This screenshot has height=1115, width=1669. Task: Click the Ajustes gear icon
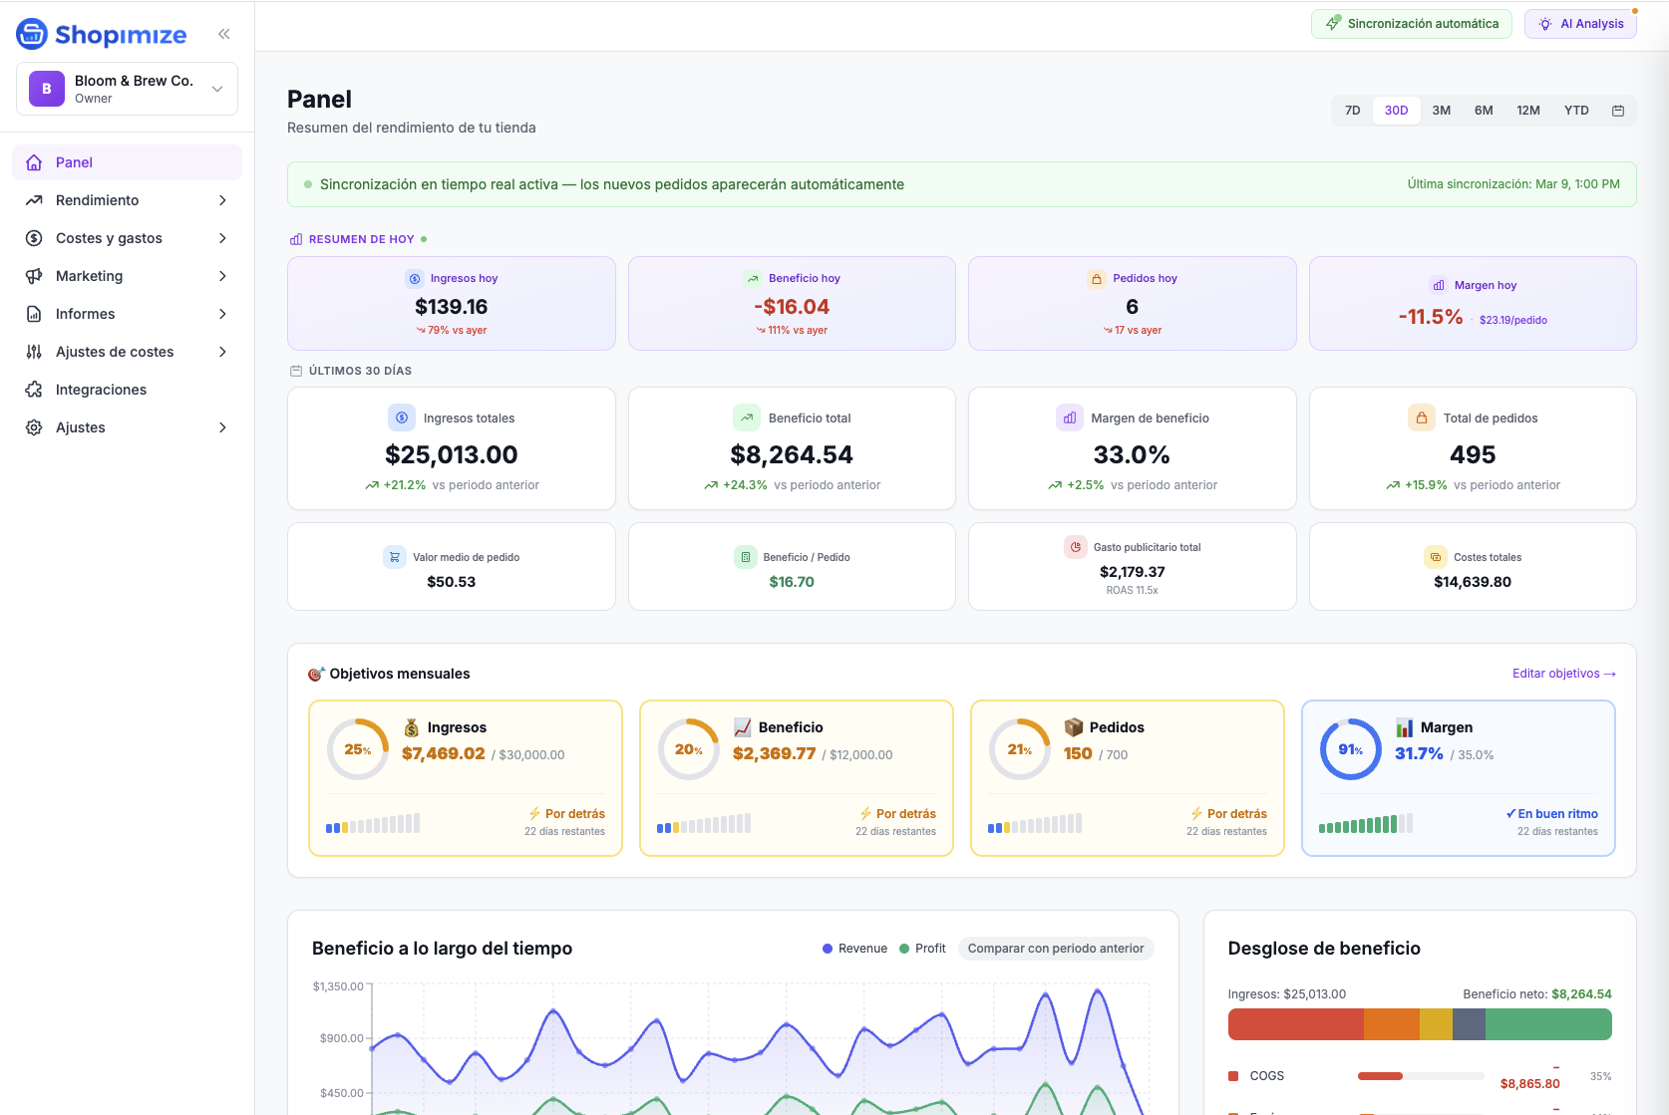tap(34, 427)
